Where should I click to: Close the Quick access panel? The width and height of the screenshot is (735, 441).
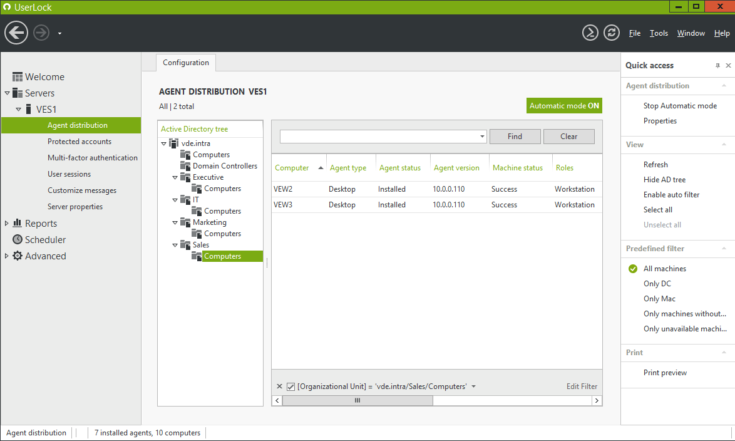(x=729, y=66)
